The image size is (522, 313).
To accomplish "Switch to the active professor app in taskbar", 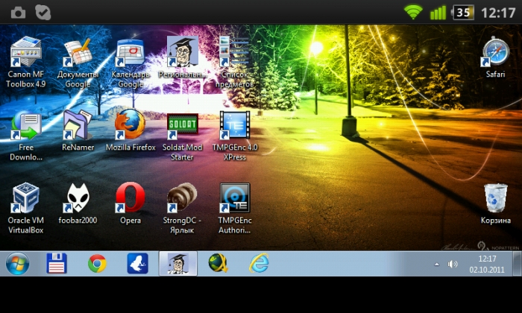I will [x=178, y=263].
